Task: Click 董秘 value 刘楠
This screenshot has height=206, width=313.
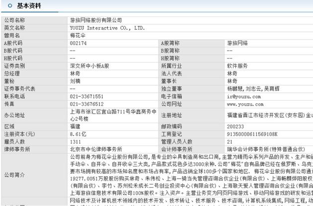Action: [75, 81]
